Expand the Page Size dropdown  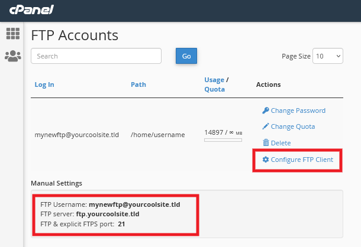pyautogui.click(x=328, y=56)
